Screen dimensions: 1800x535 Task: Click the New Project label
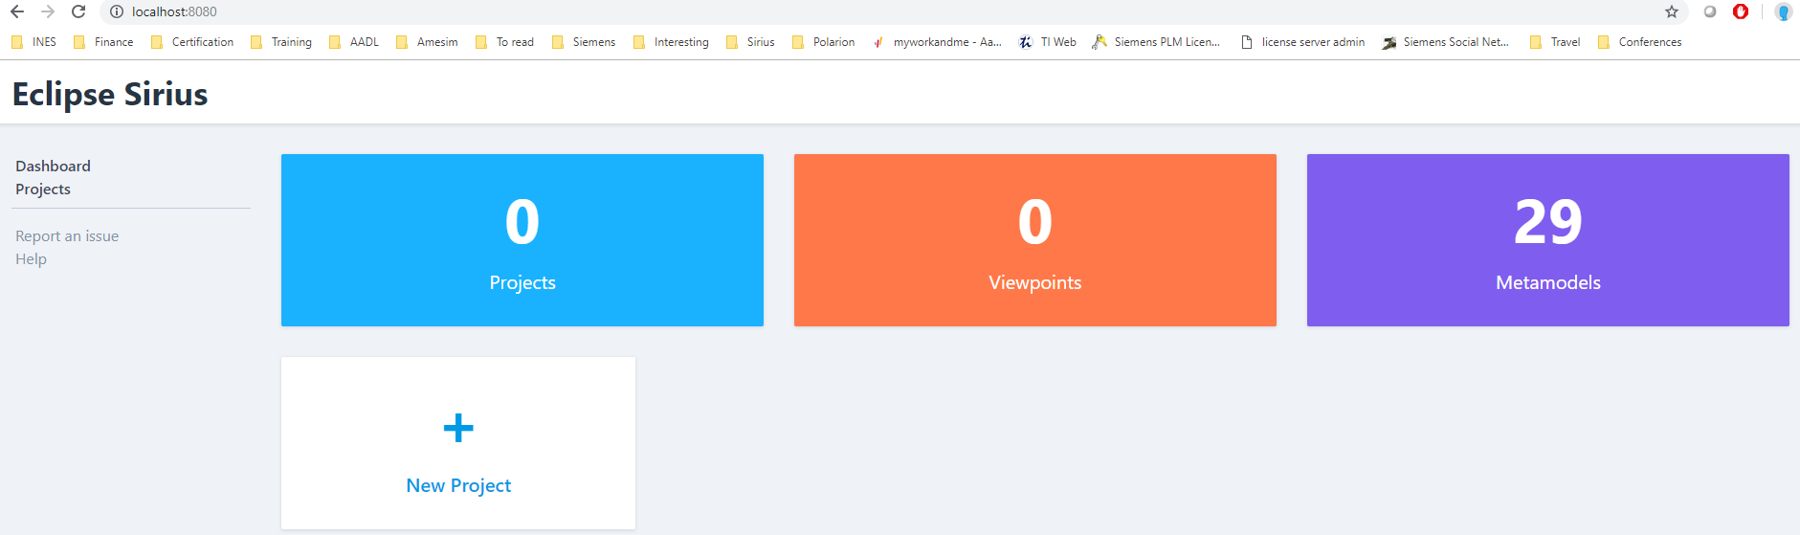pyautogui.click(x=458, y=485)
